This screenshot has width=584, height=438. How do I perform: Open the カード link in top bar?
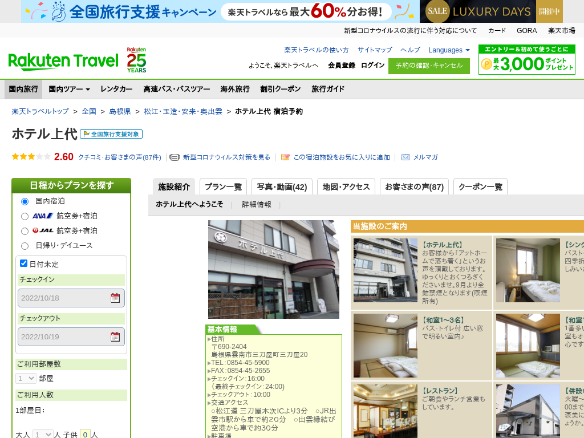pos(497,31)
